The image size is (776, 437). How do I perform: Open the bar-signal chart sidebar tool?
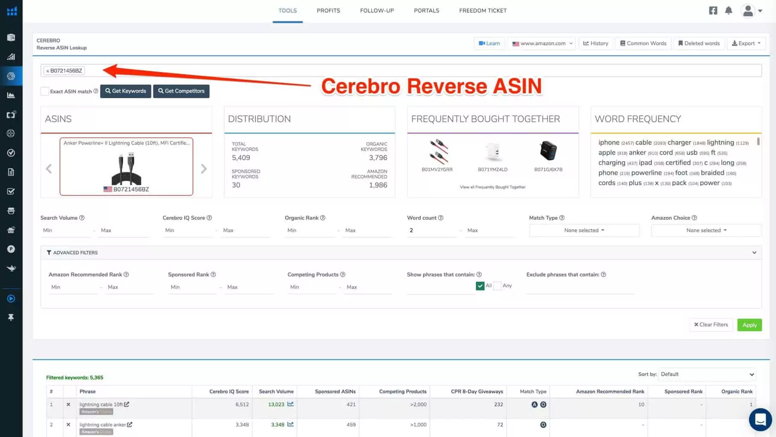(x=11, y=57)
